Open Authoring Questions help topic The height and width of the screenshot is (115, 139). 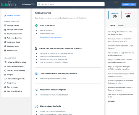(14, 38)
